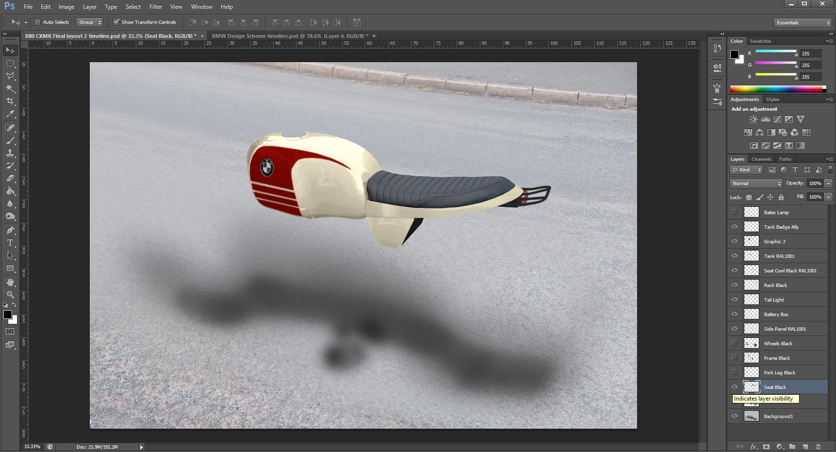Select the Healing Brush tool
Image resolution: width=836 pixels, height=452 pixels.
pyautogui.click(x=10, y=128)
